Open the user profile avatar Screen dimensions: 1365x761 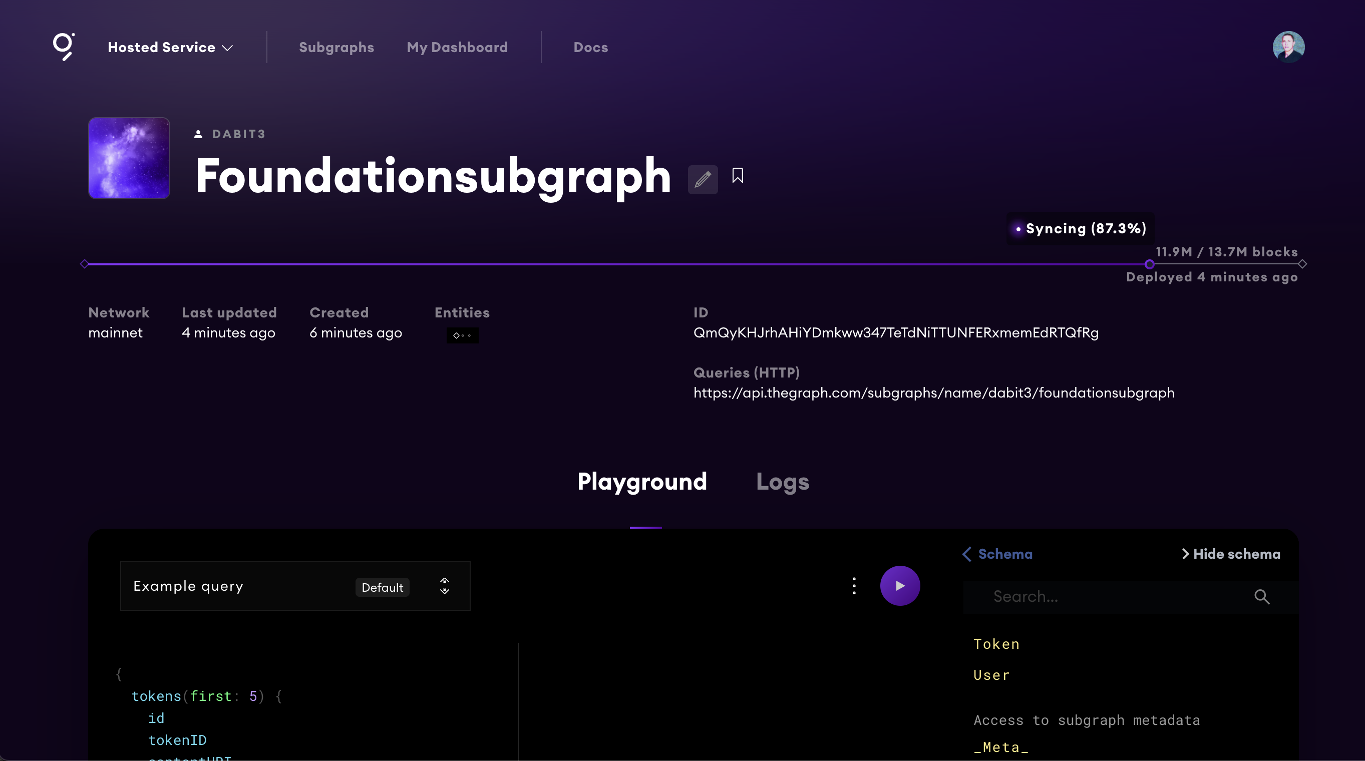pos(1288,47)
